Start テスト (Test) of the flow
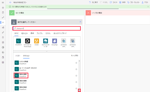Image resolution: width=150 pixels, height=92 pixels. (145, 2)
